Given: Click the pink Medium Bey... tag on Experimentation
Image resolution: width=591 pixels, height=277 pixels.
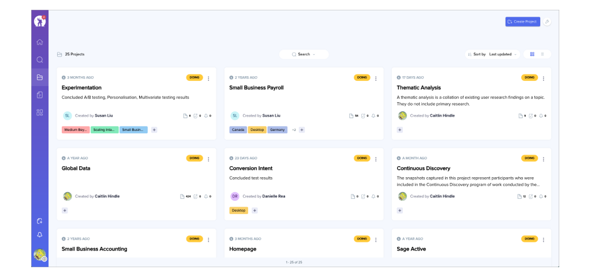Looking at the screenshot, I should tap(75, 130).
